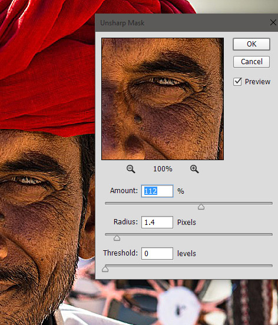Click the Radius slider handle
278x325 pixels.
pos(117,238)
